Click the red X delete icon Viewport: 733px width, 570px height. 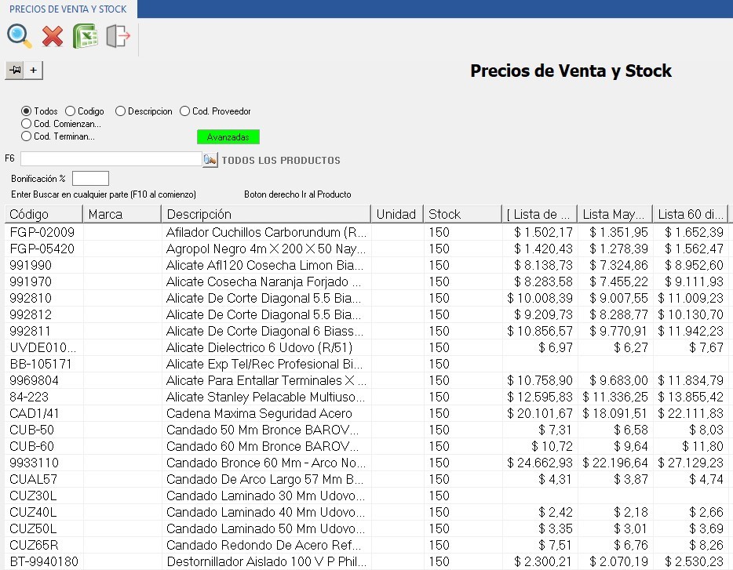53,36
